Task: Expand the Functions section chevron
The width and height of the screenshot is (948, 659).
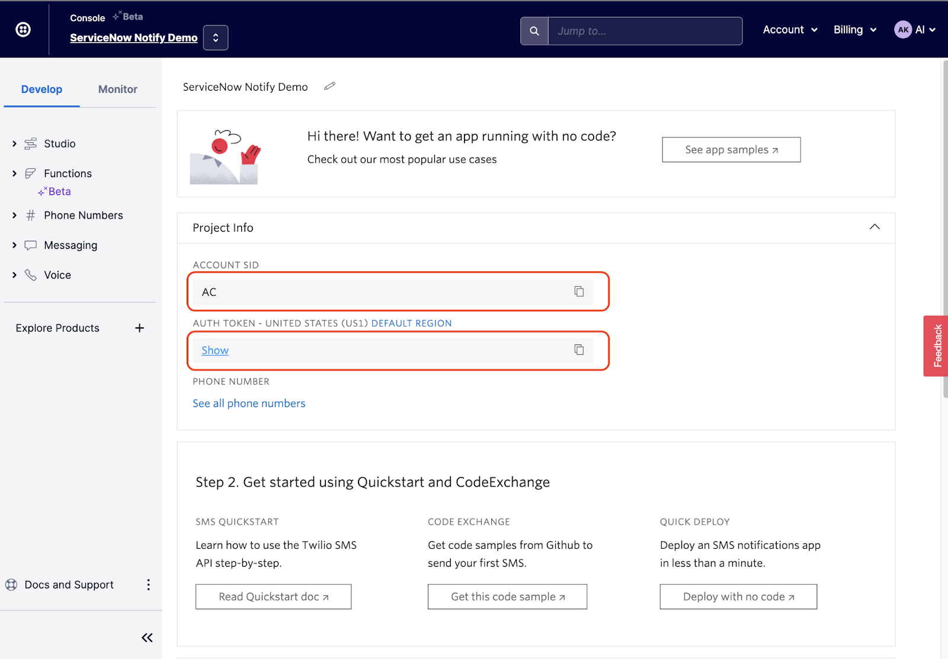Action: (x=14, y=174)
